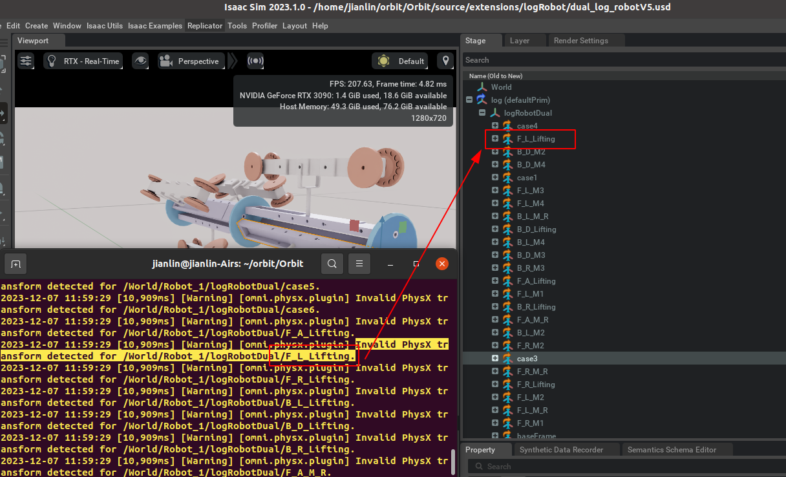
Task: Click the F_A_Lifting prim icon
Action: click(x=507, y=281)
